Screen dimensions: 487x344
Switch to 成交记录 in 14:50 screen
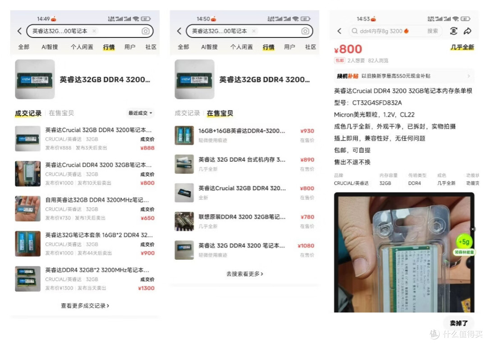coord(187,113)
